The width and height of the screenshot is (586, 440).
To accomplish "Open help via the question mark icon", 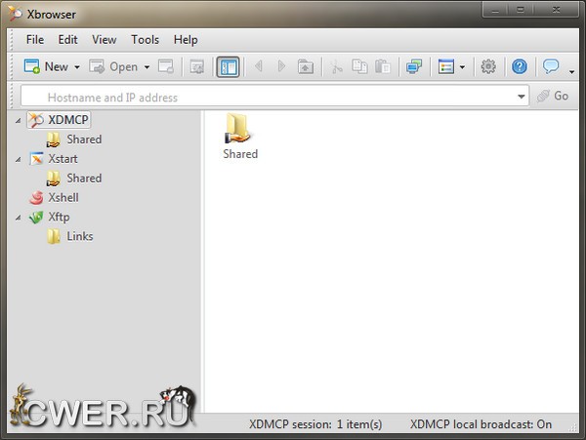I will coord(520,66).
